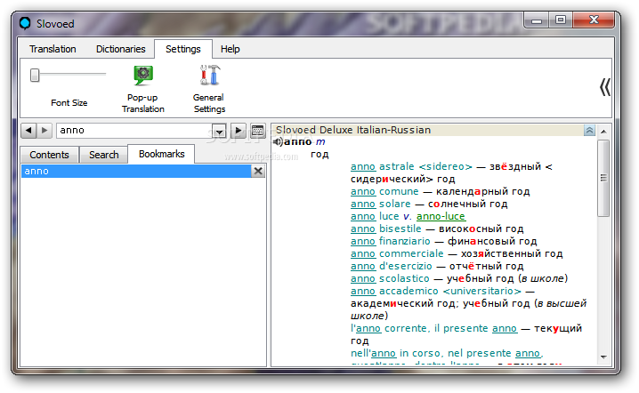Click the Slovoed app logo icon
Image resolution: width=639 pixels, height=393 pixels.
(x=25, y=23)
